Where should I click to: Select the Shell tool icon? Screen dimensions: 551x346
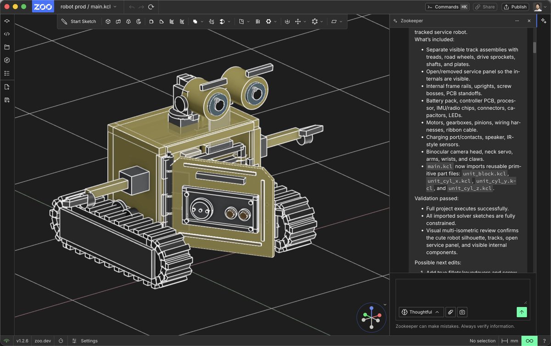click(172, 22)
